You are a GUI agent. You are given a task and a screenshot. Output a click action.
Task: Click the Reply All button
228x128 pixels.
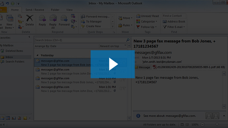click(53, 22)
